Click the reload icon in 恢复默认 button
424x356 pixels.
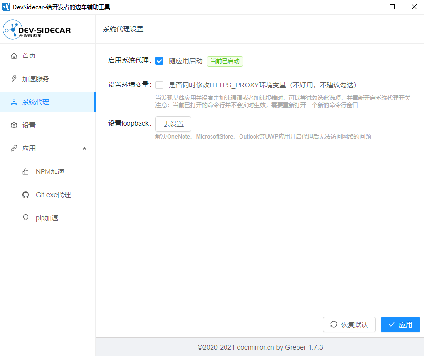[x=334, y=324]
